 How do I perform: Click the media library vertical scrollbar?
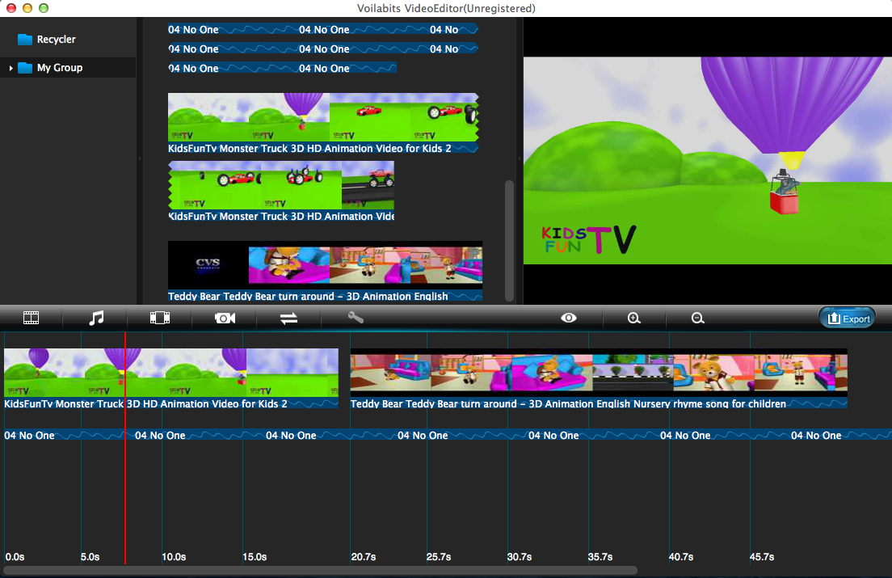tap(509, 241)
